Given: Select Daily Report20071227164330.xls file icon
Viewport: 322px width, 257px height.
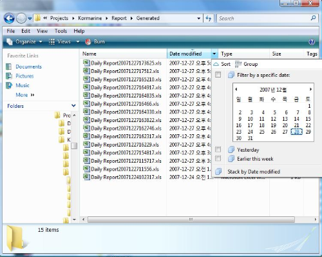Looking at the screenshot, I should (x=86, y=112).
